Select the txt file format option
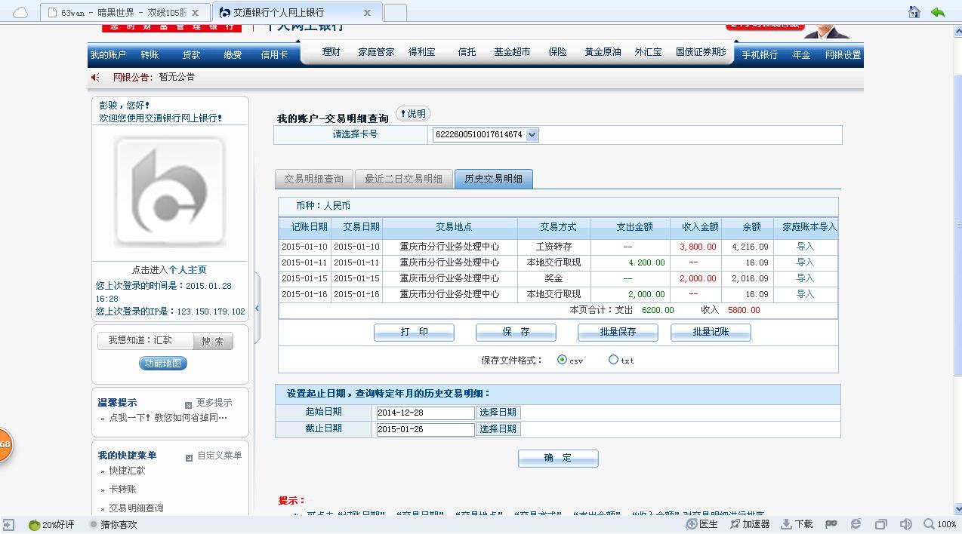Viewport: 962px width, 534px height. click(613, 360)
